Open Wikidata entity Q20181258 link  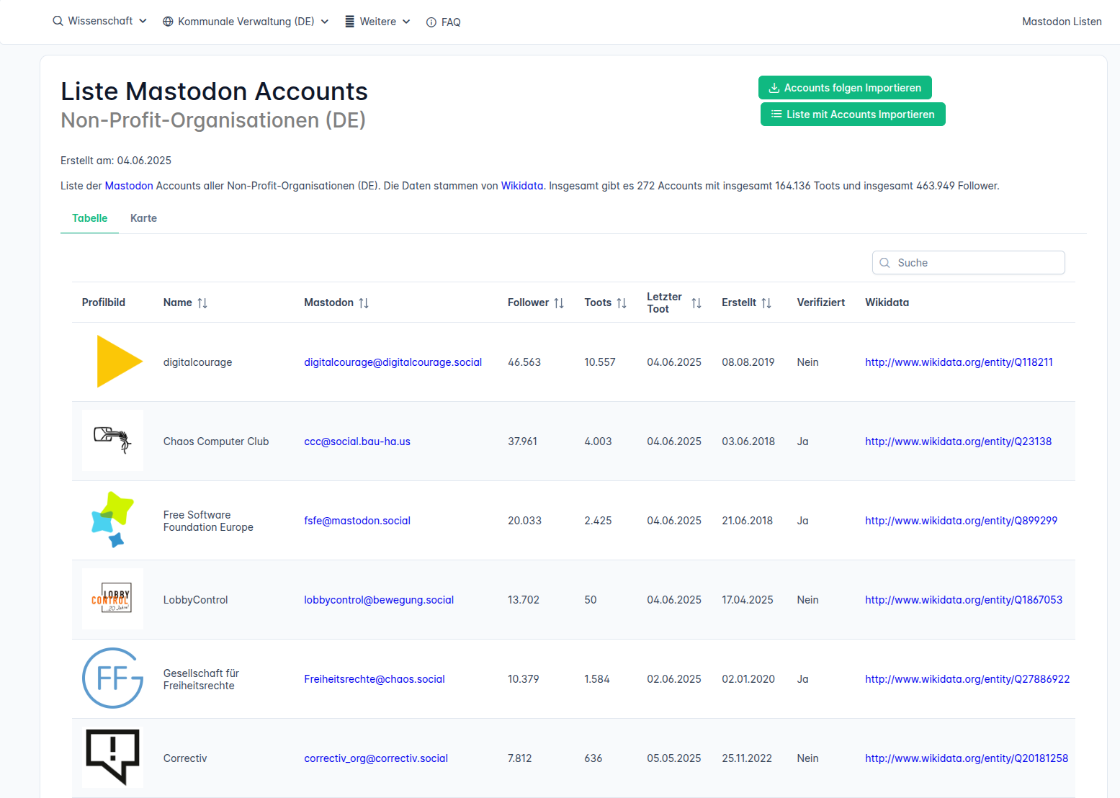(x=967, y=758)
